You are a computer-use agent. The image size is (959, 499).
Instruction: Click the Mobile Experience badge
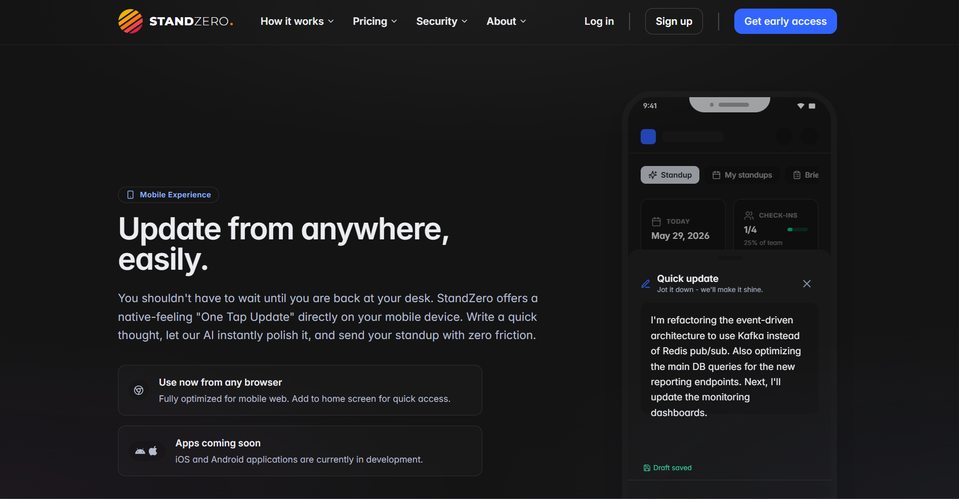click(169, 195)
